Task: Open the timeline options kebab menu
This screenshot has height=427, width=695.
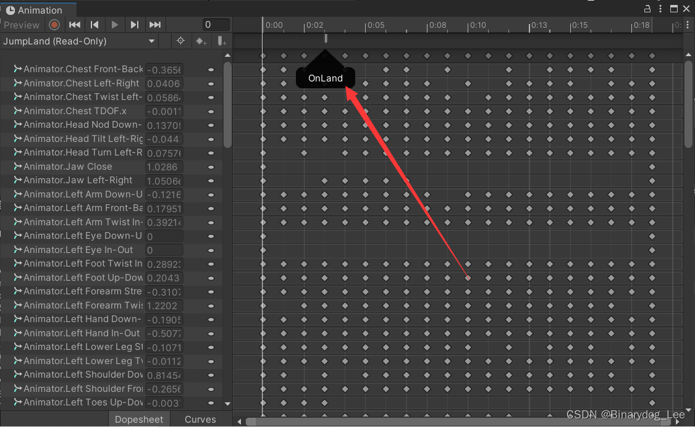Action: [688, 25]
